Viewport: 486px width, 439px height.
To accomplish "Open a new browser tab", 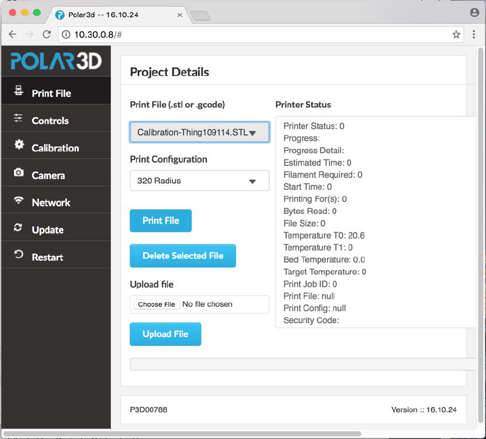I will coord(200,16).
